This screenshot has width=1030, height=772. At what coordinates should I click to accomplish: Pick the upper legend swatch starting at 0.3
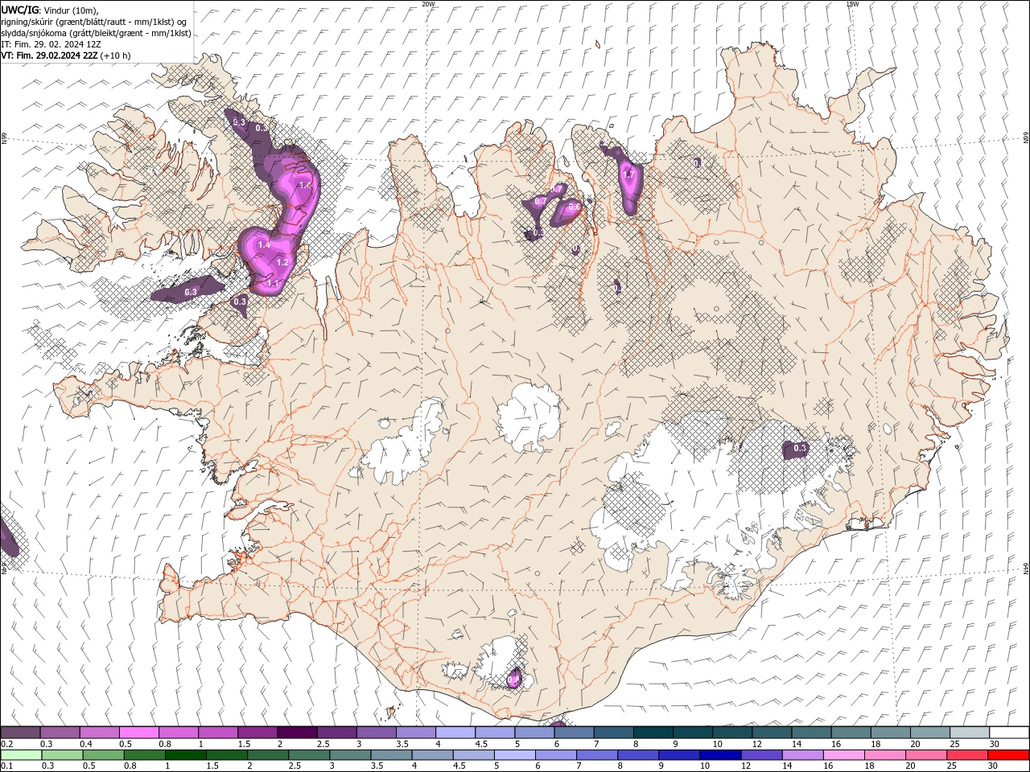pyautogui.click(x=60, y=733)
